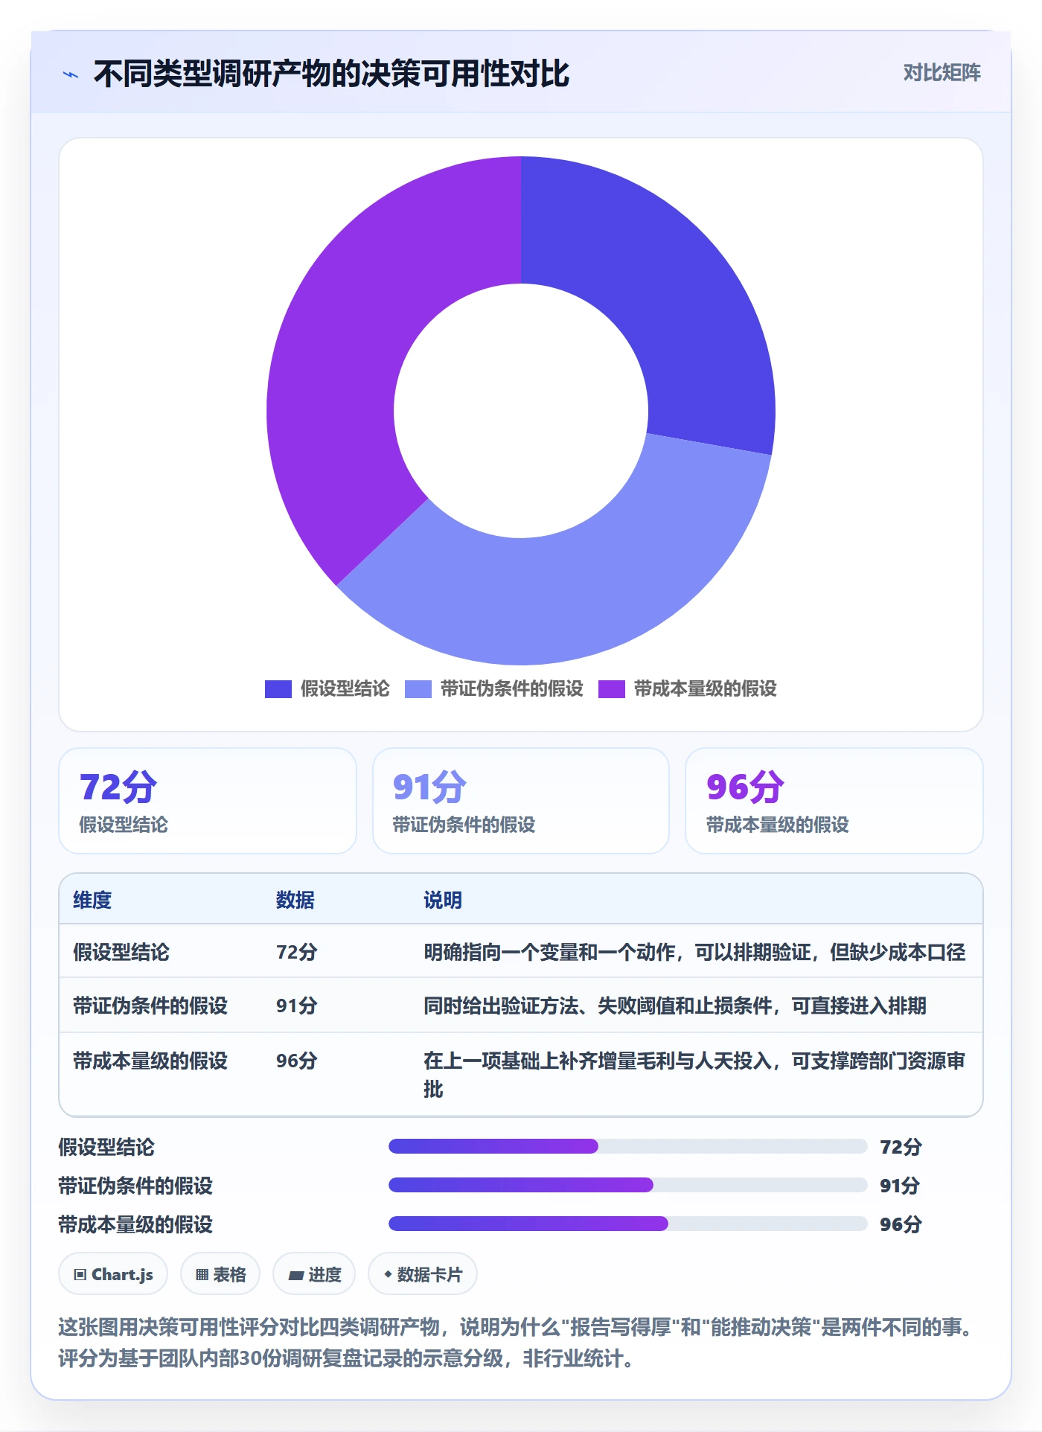The width and height of the screenshot is (1042, 1432).
Task: Select the 数据卡片 chip
Action: click(423, 1274)
